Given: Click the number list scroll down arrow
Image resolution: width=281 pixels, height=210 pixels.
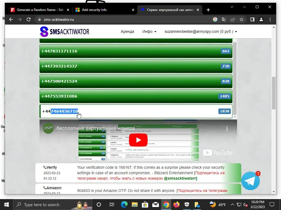Looking at the screenshot, I should point(235,117).
